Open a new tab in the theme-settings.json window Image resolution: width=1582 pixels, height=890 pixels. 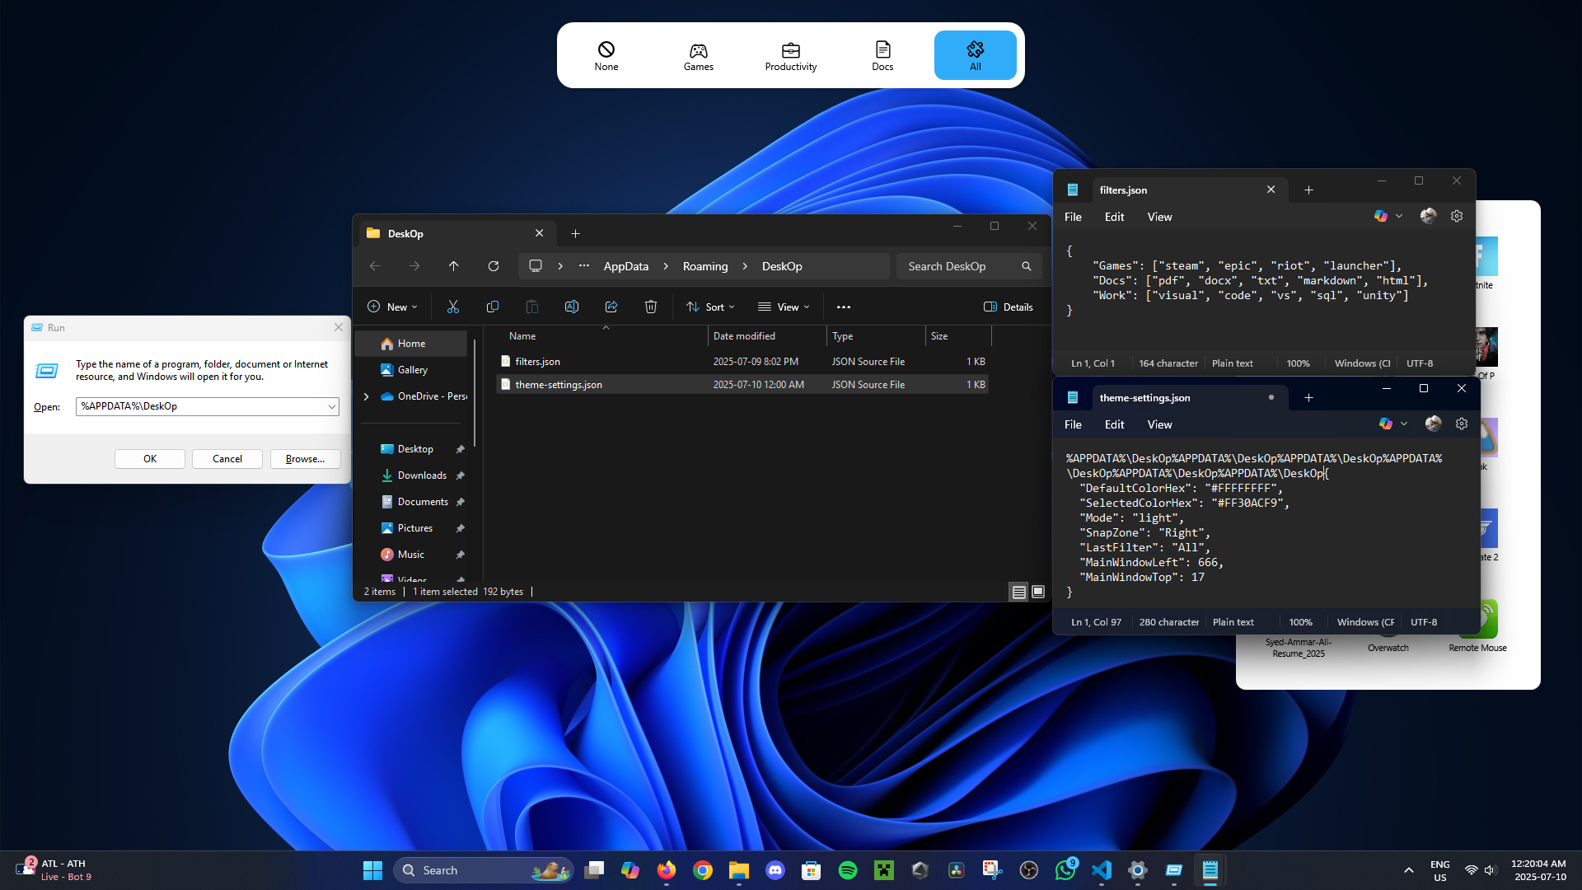(1308, 397)
